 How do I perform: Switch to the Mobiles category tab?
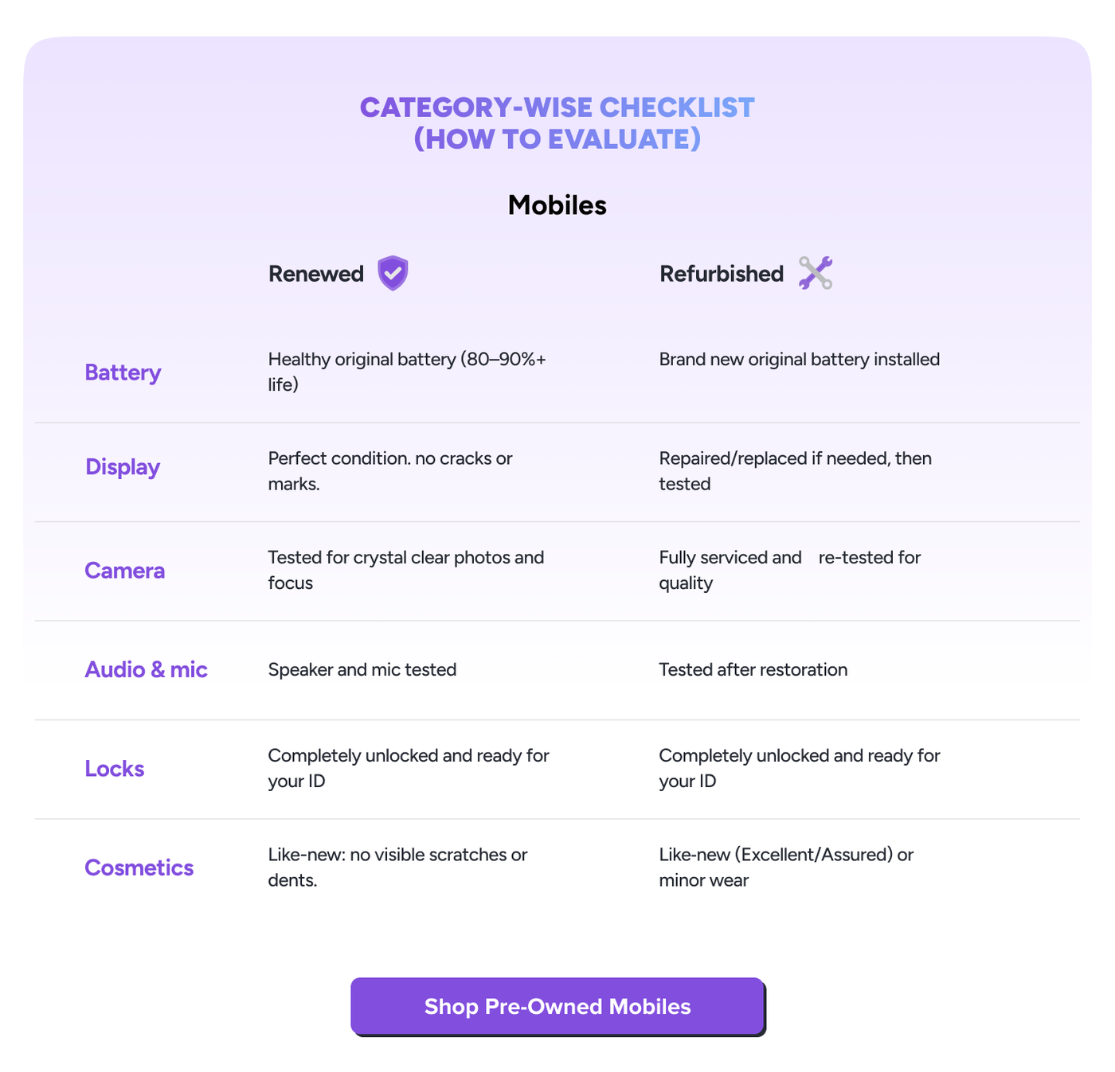pyautogui.click(x=557, y=205)
